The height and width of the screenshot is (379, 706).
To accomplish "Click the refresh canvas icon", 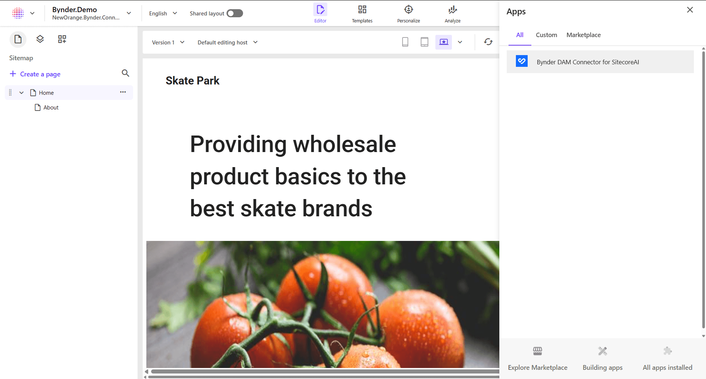I will (488, 42).
